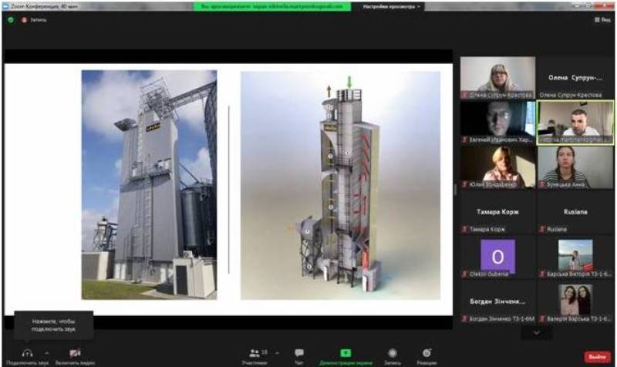Click the green encryption shield icon

click(11, 20)
